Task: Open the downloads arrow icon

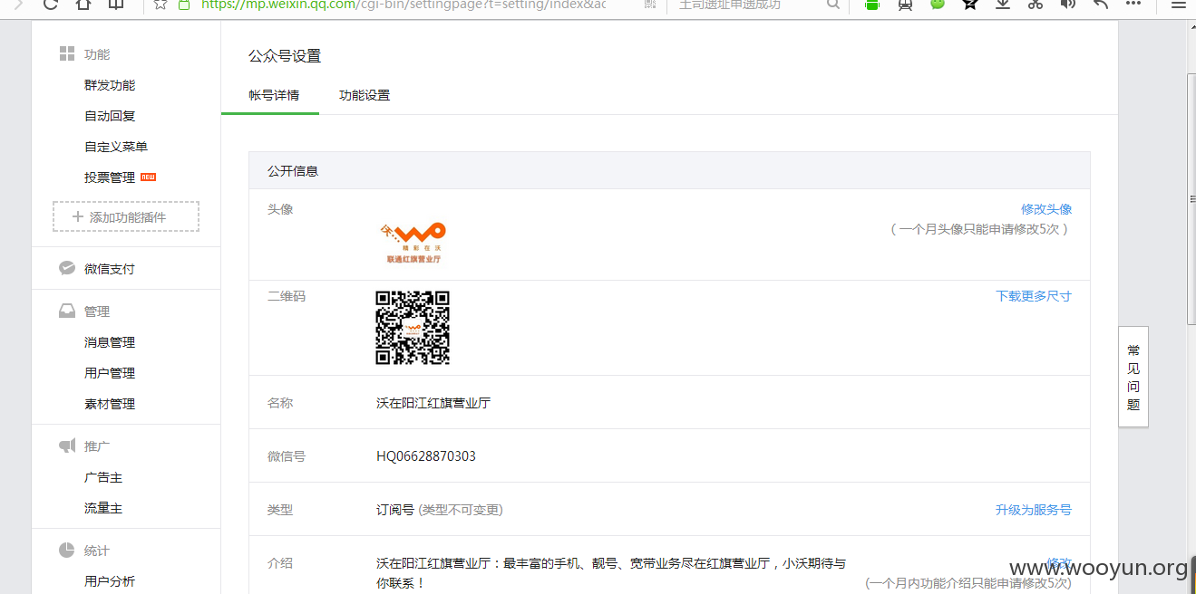Action: (x=1003, y=5)
